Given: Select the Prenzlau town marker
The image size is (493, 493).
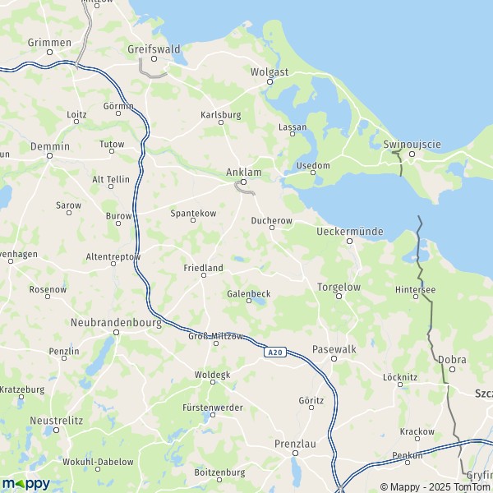Looking at the screenshot, I should tap(295, 453).
